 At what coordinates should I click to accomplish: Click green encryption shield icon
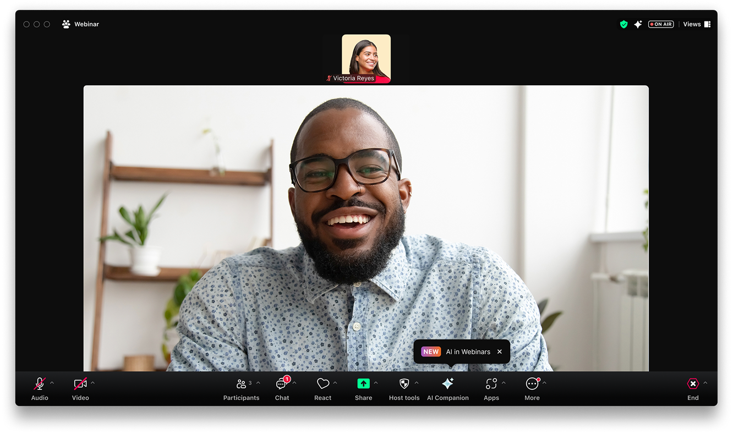coord(623,24)
